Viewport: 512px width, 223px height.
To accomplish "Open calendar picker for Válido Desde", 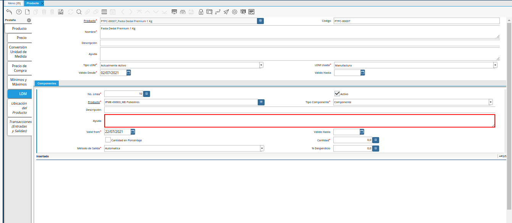I will [129, 73].
